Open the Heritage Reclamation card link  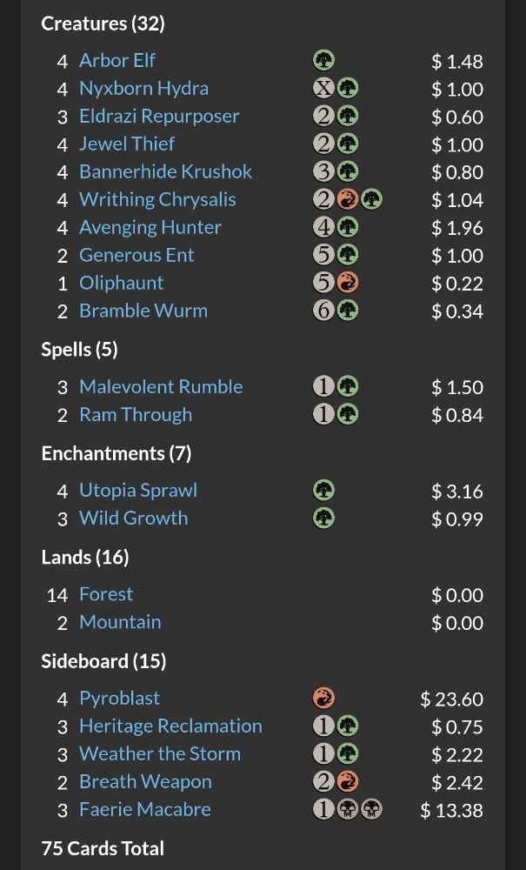[170, 726]
